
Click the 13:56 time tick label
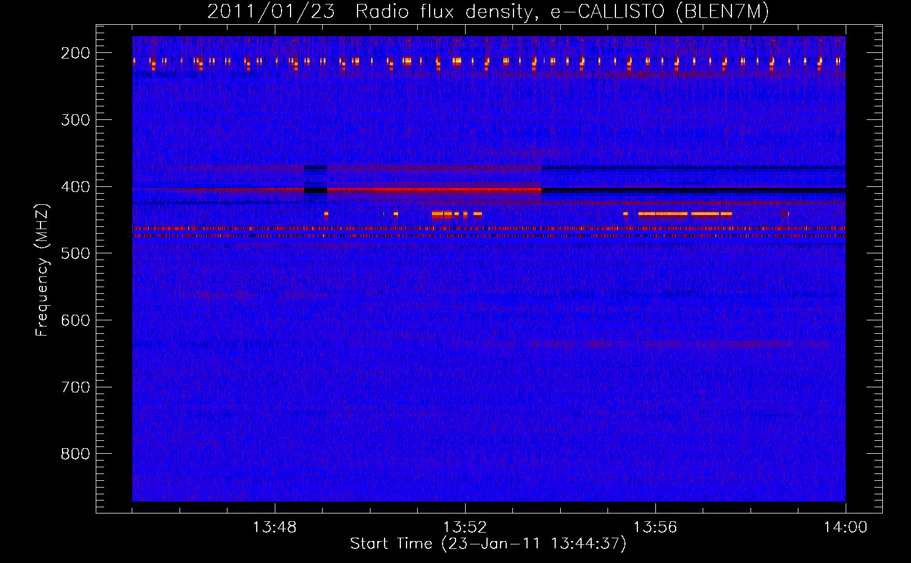655,528
